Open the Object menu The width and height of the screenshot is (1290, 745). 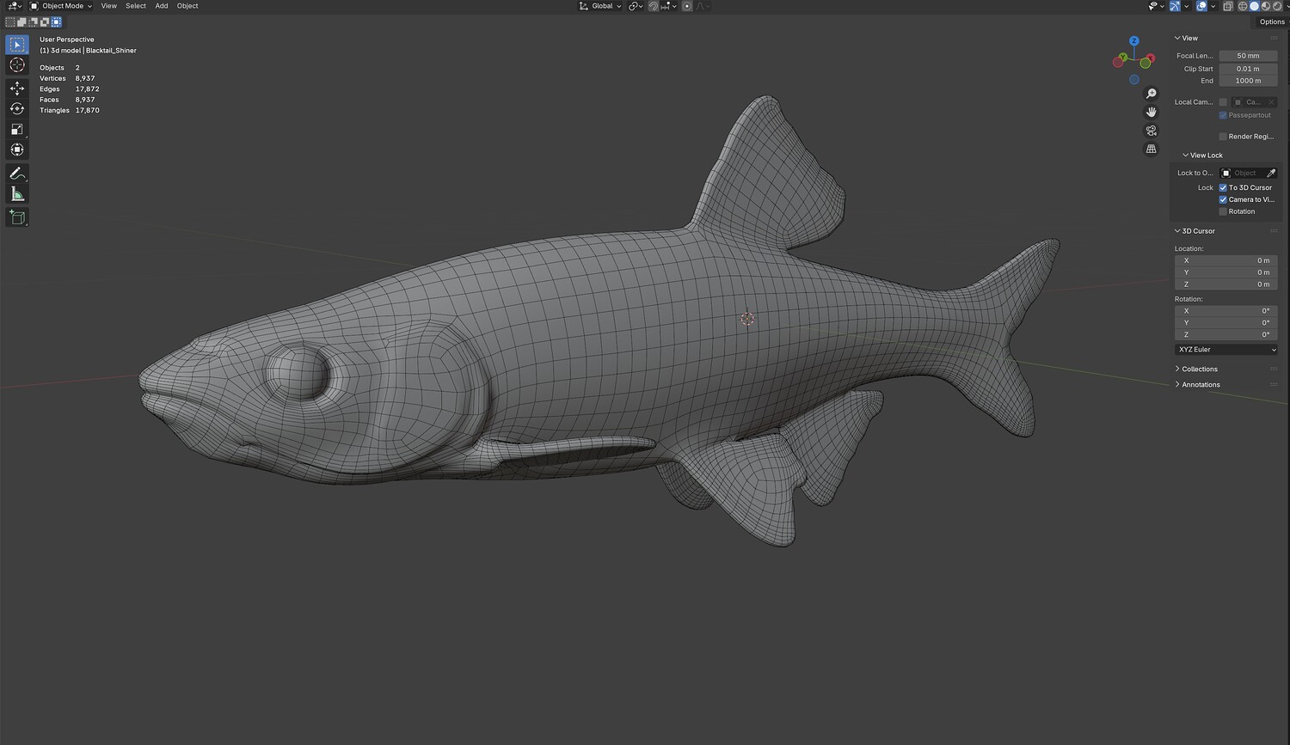pyautogui.click(x=187, y=6)
